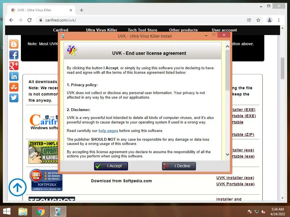This screenshot has height=217, width=290.
Task: Click Softpedia UVK Portable (exe) link
Action: (x=235, y=184)
